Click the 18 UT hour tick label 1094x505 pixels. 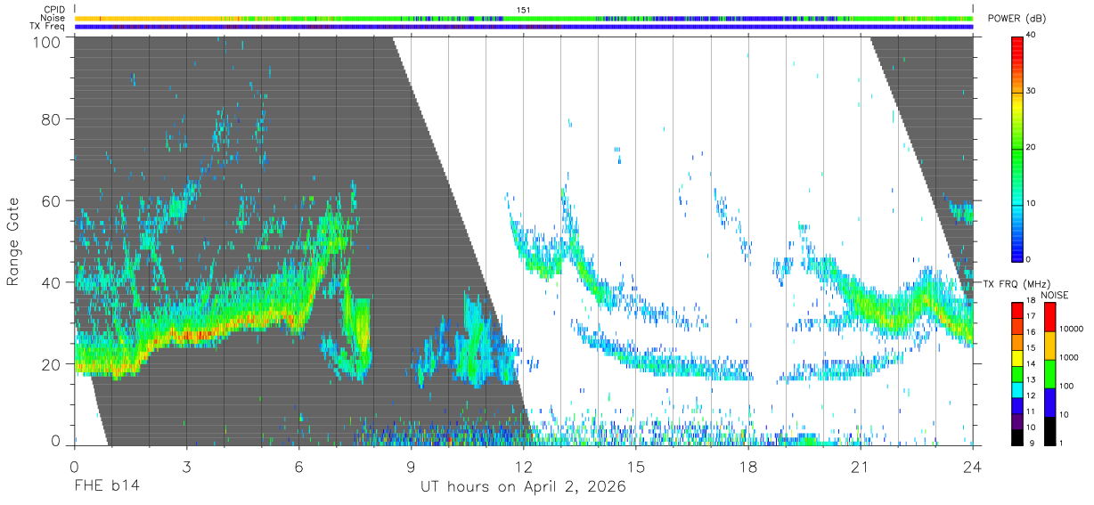click(x=748, y=468)
